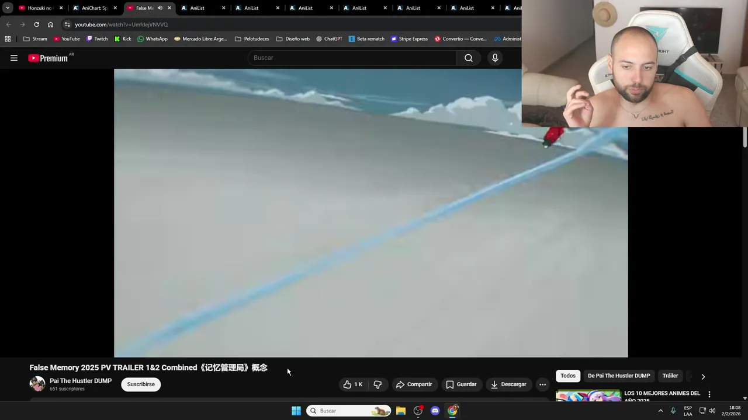Open the WhatsApp bookmark
Image resolution: width=748 pixels, height=420 pixels.
[153, 39]
